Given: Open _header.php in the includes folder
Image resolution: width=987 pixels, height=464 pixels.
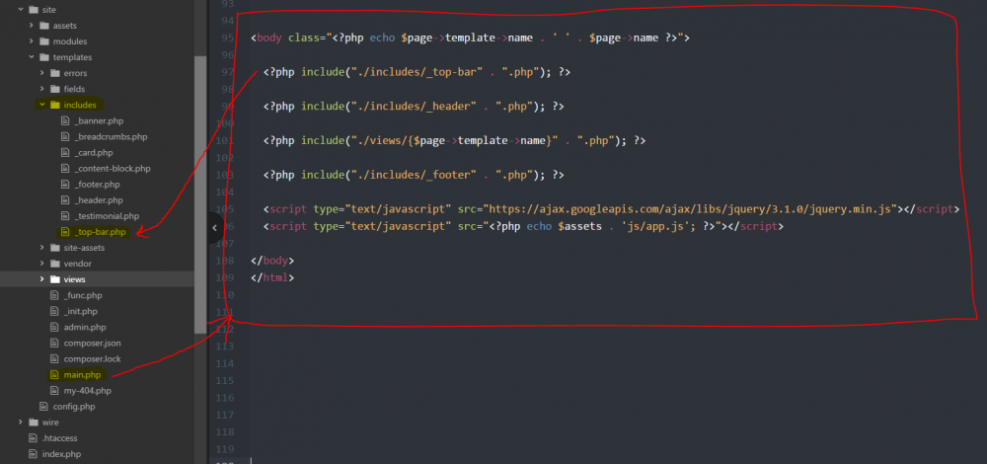Looking at the screenshot, I should [x=99, y=200].
